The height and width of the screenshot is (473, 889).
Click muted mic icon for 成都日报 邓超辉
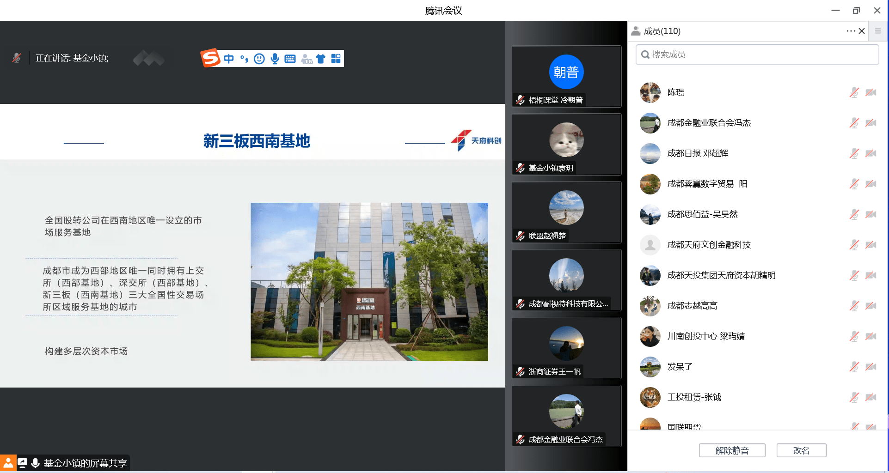point(854,153)
